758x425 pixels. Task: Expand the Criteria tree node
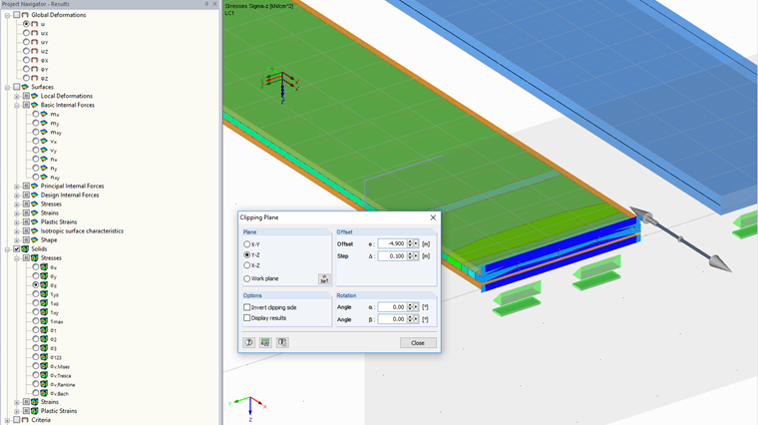pos(7,420)
